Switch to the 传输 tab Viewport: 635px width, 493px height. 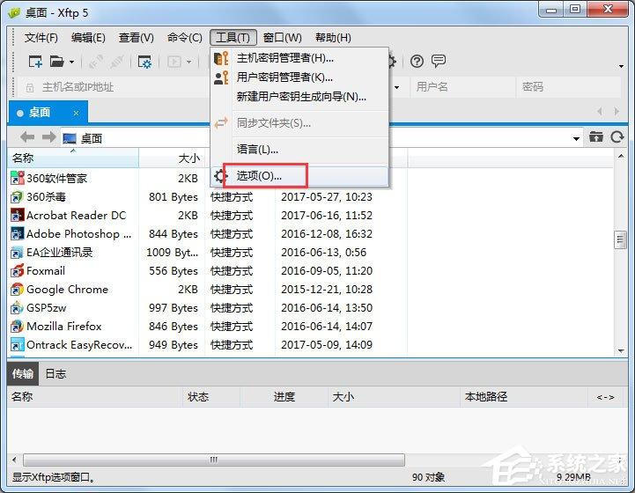(x=23, y=373)
